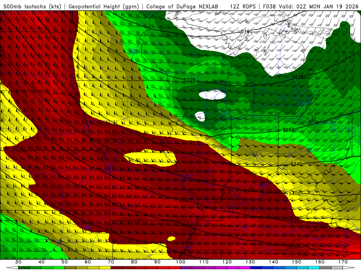
Task: Click the 150 value on the color scale
Action: point(296,262)
